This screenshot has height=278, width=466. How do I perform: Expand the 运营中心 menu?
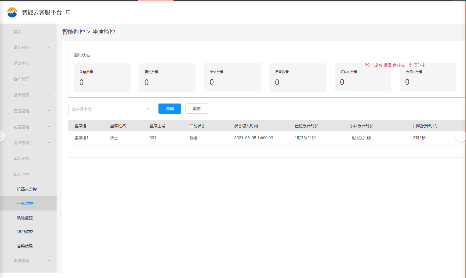click(x=28, y=63)
